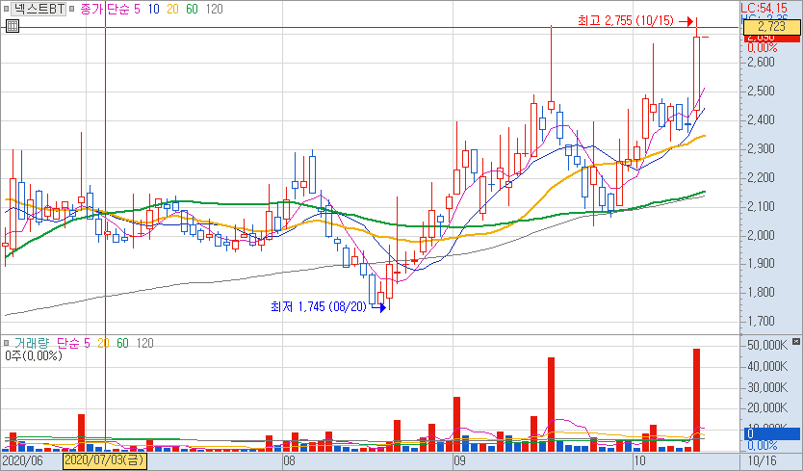Viewport: 803px width, 471px height.
Task: Click the red current price tag on axis
Action: point(772,39)
